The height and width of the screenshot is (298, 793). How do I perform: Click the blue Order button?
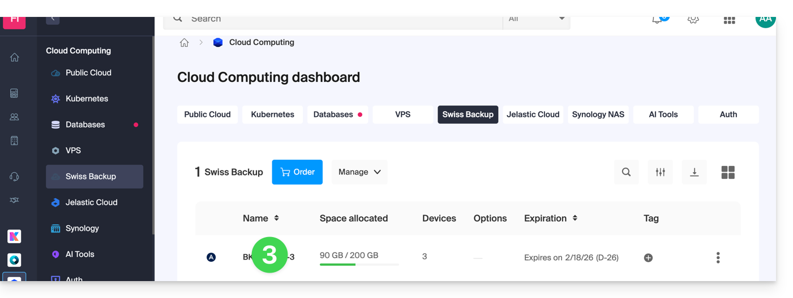297,172
